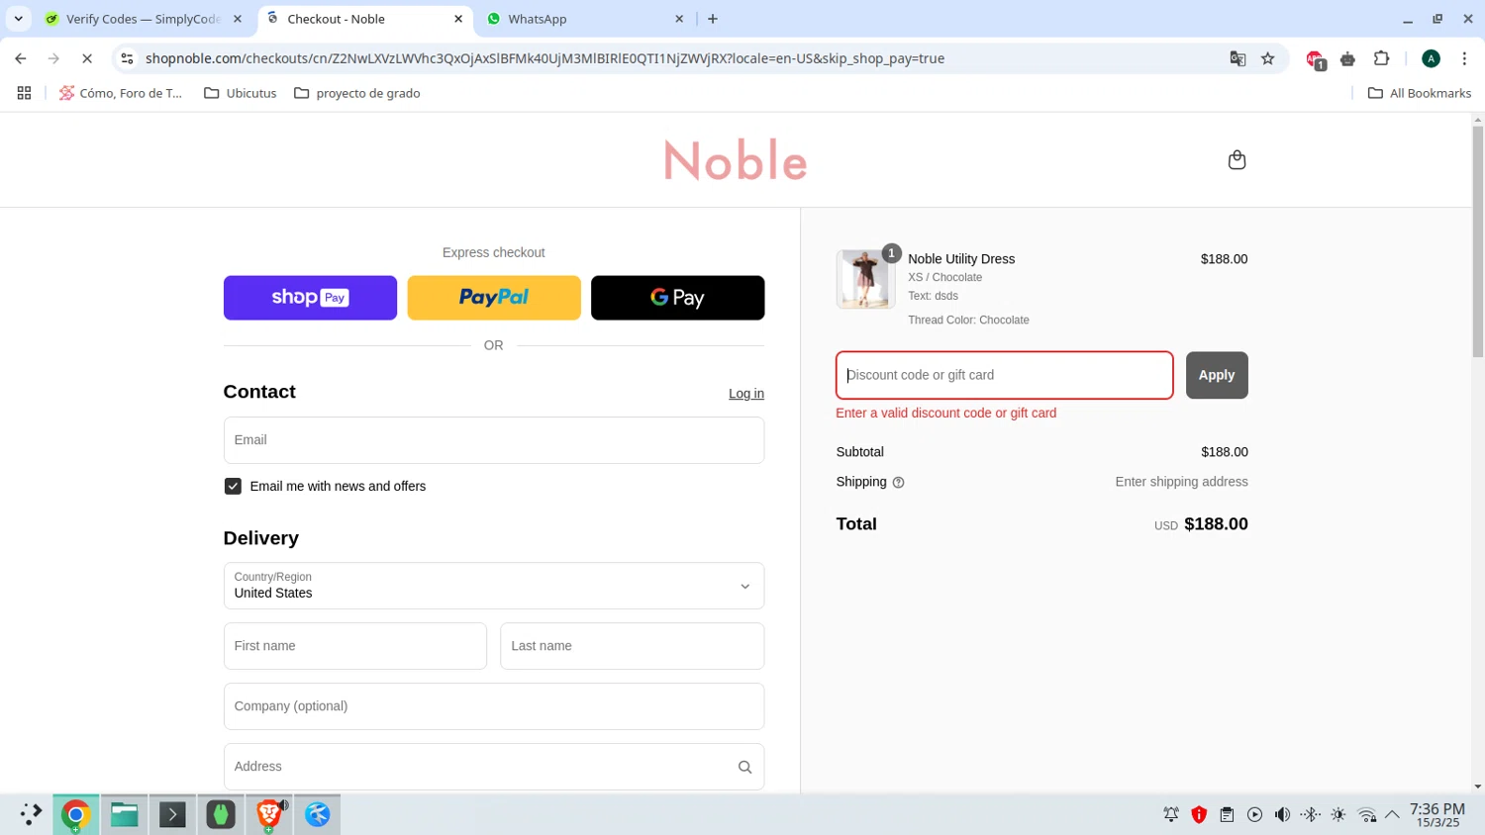Uncheck Email me with news and offers
Viewport: 1485px width, 835px height.
click(x=233, y=487)
